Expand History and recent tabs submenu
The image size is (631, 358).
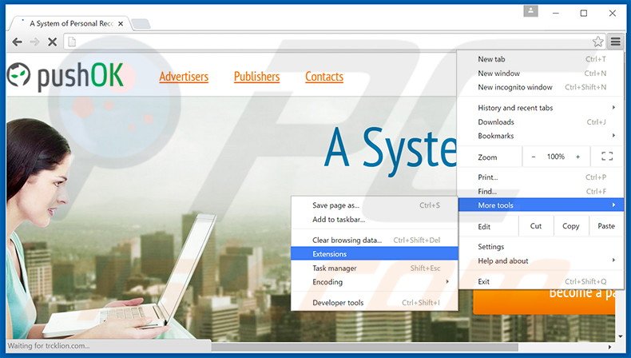tap(541, 108)
